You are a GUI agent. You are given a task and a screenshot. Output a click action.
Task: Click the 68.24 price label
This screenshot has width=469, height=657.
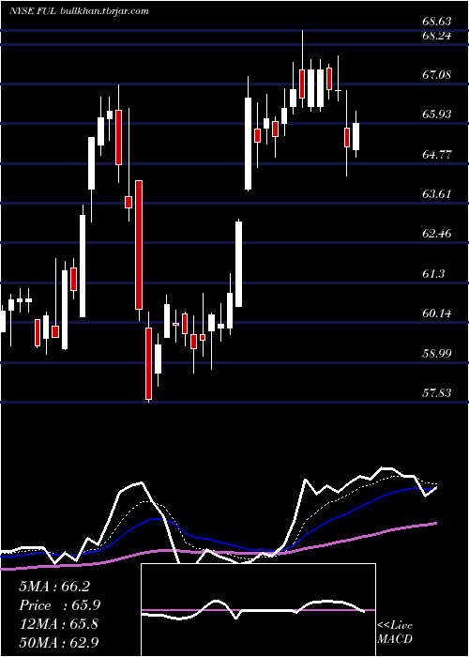tap(437, 36)
